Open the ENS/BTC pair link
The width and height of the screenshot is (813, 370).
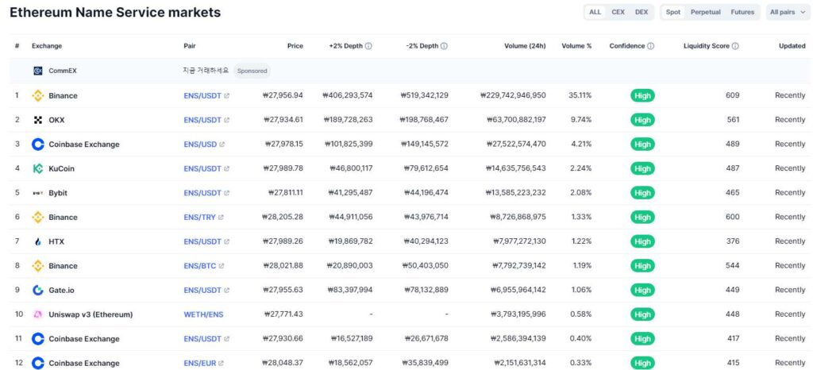click(x=199, y=266)
